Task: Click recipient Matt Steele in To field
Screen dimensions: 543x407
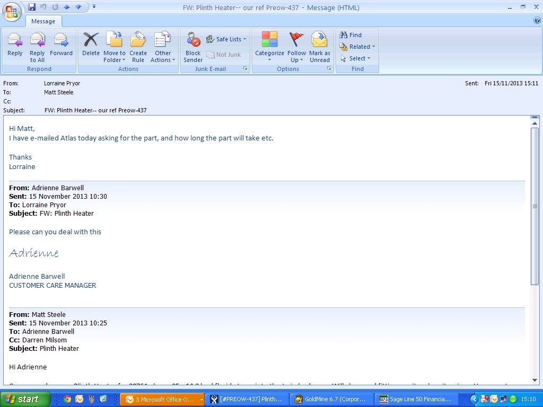Action: [58, 92]
